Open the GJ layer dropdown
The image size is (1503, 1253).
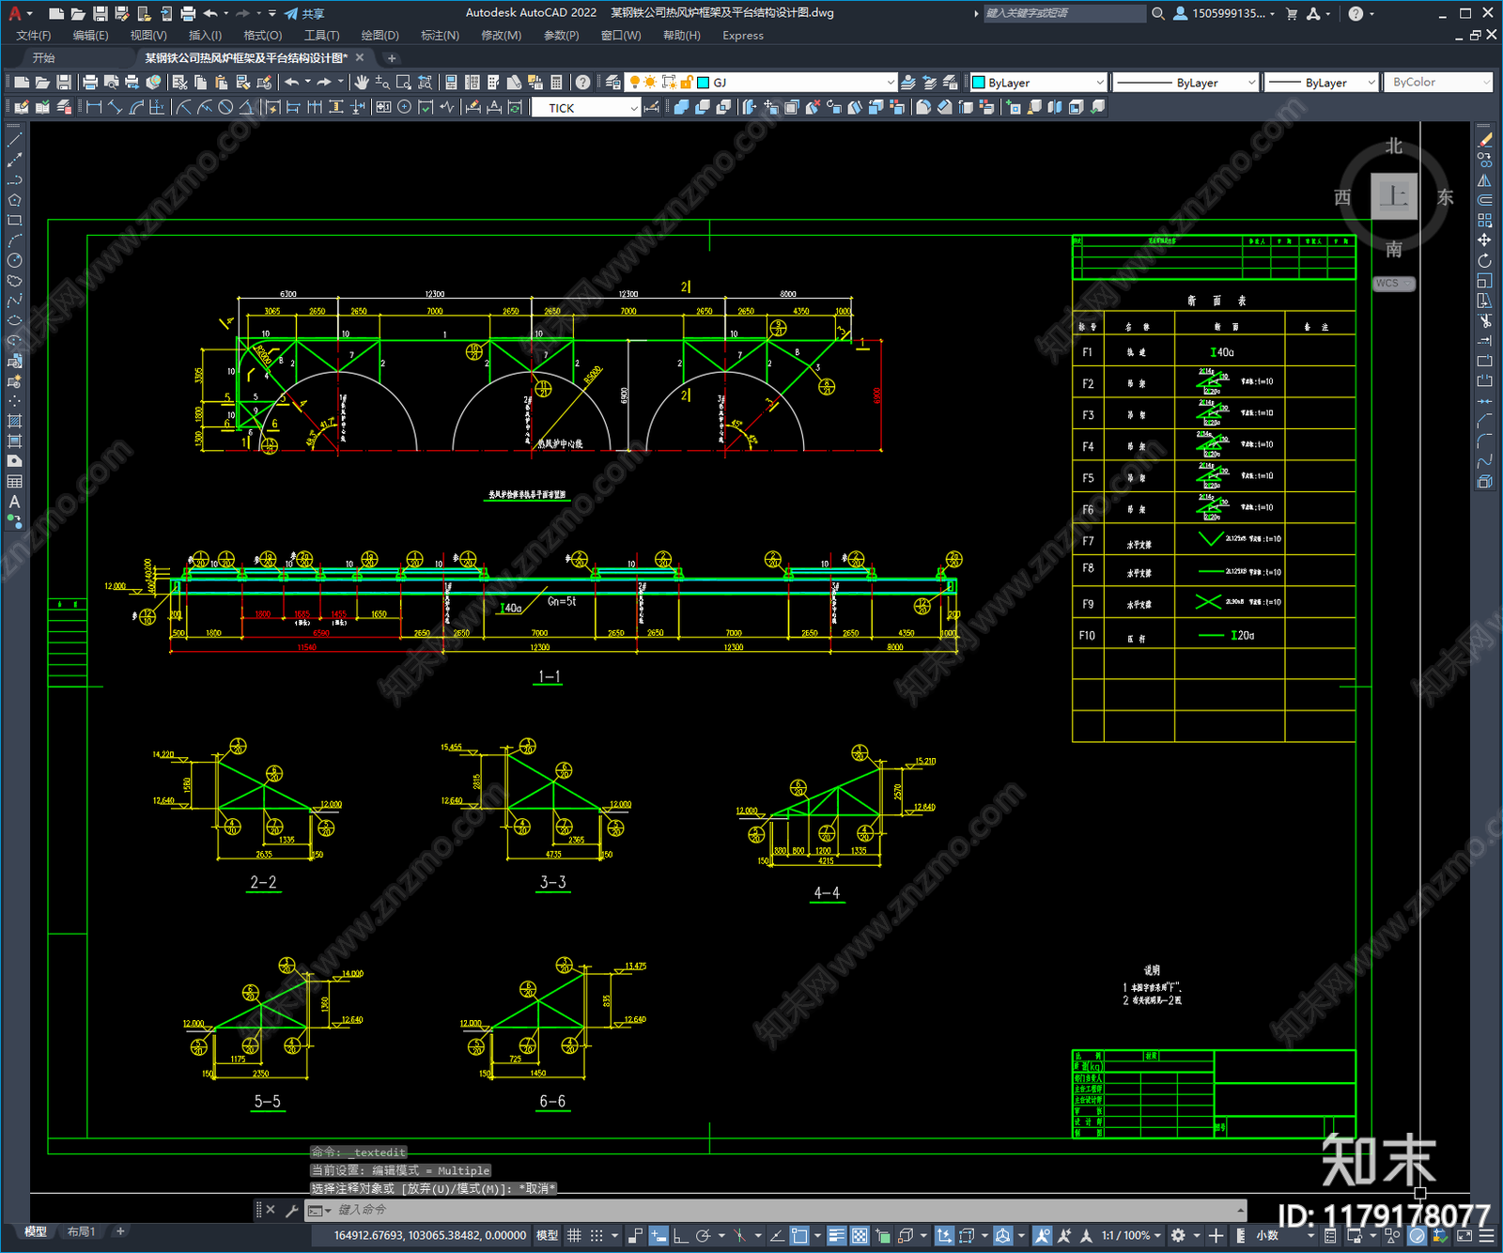[891, 83]
